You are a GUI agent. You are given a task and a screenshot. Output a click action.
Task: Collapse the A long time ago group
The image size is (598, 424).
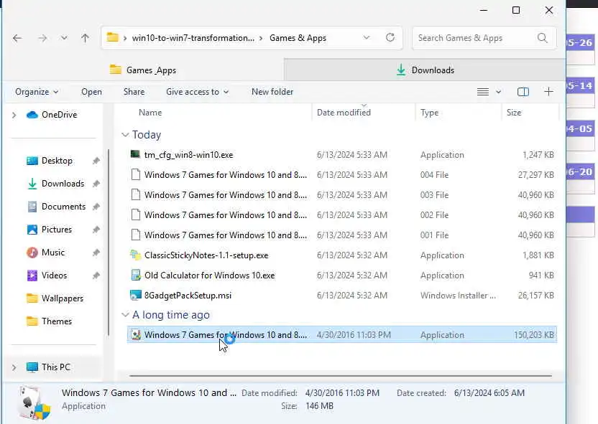125,315
